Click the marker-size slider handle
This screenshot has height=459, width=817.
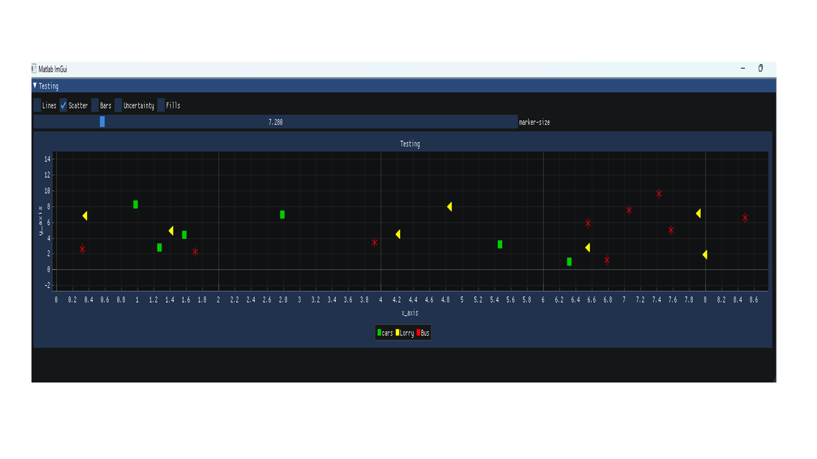point(102,122)
